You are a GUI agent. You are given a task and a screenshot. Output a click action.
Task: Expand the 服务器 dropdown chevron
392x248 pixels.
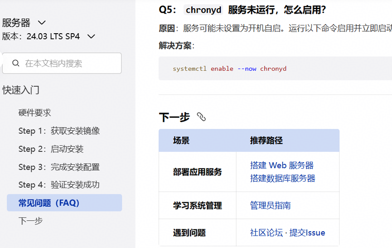coord(42,23)
